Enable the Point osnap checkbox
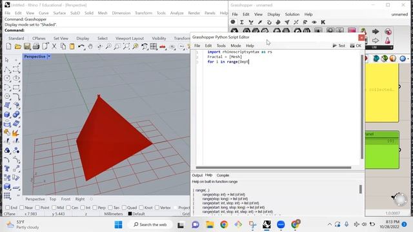 coord(37,208)
